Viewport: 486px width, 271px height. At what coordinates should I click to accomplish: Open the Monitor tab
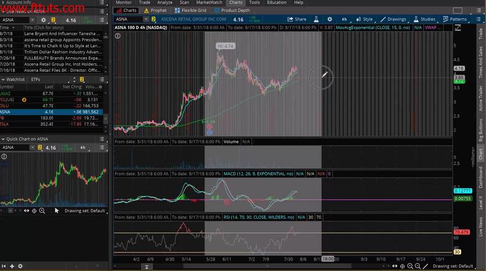click(x=123, y=2)
